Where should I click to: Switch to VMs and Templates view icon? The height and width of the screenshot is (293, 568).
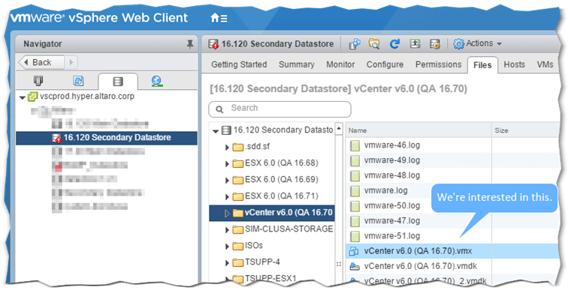tap(78, 81)
